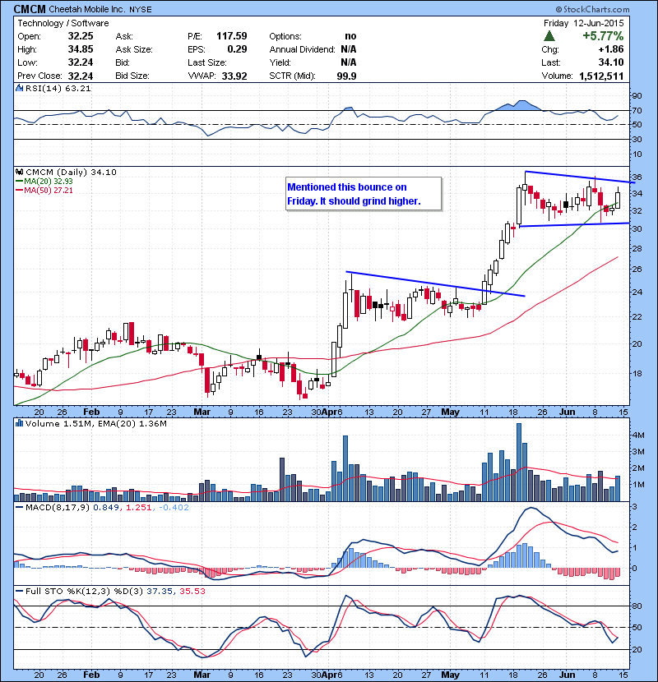Image resolution: width=658 pixels, height=682 pixels.
Task: Click the stochastic %D value 35.53
Action: click(x=192, y=591)
